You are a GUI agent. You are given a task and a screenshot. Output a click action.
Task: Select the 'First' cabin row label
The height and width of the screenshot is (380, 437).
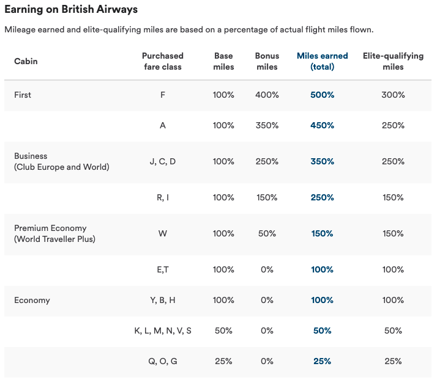click(x=23, y=95)
